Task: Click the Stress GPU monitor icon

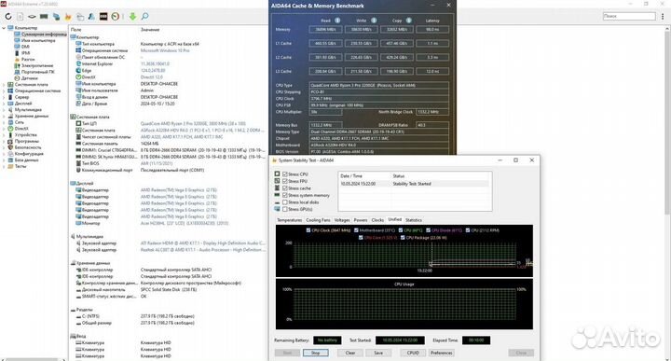Action: 277,209
